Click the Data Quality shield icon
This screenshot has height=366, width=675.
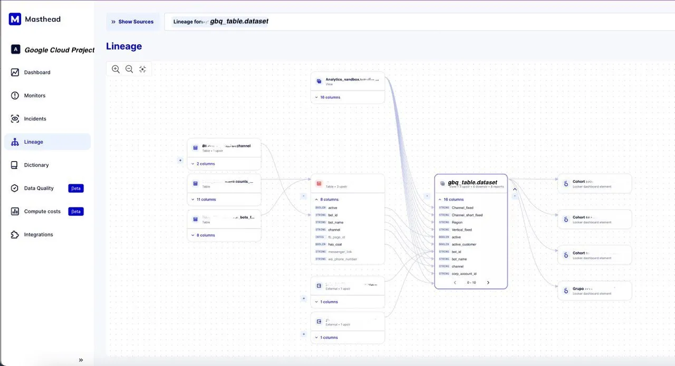(x=15, y=188)
